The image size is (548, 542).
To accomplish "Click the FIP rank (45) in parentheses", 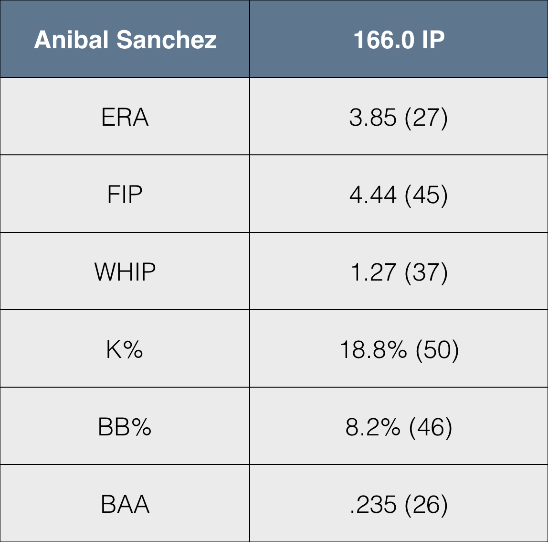I will 426,195.
